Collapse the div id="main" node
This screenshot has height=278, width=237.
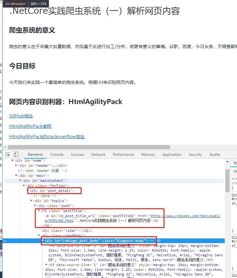(16, 176)
